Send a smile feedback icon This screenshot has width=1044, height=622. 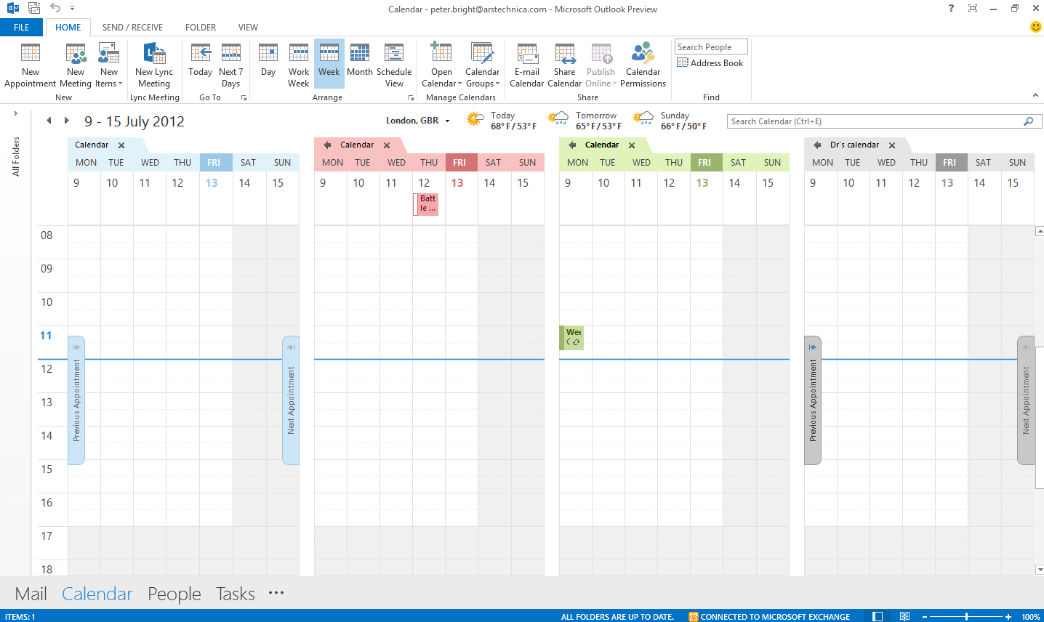click(x=1036, y=27)
